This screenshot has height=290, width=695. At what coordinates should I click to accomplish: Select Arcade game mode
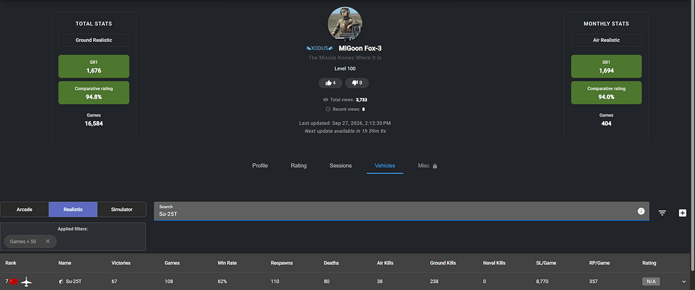click(x=24, y=210)
